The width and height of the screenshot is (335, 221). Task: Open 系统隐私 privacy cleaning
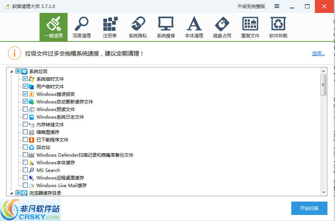[138, 27]
